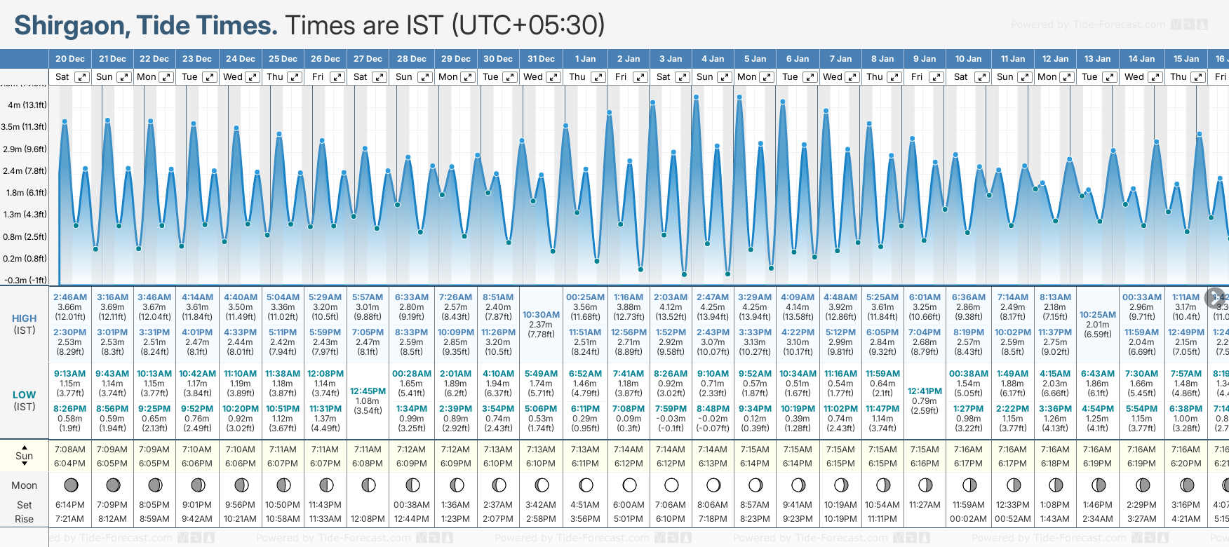The height and width of the screenshot is (547, 1229).
Task: Click the 7:59PM low tide entry on 3 Jan
Action: [671, 409]
